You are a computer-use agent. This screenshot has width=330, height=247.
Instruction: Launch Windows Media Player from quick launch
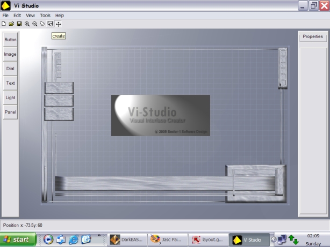point(48,239)
